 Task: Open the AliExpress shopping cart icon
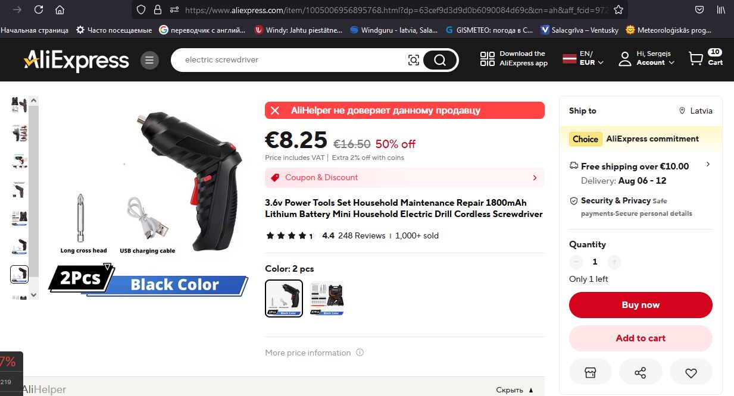tap(696, 58)
